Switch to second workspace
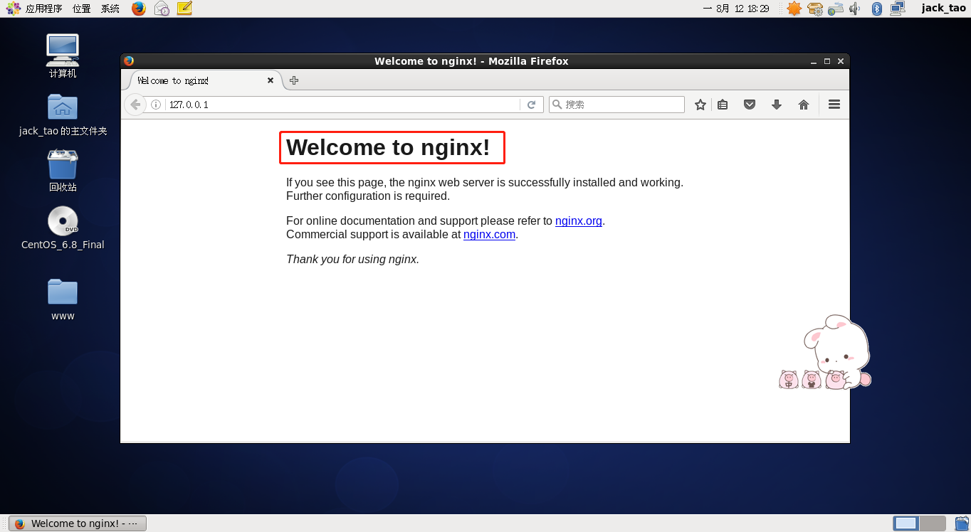Screen dimensions: 971x532 [933, 523]
